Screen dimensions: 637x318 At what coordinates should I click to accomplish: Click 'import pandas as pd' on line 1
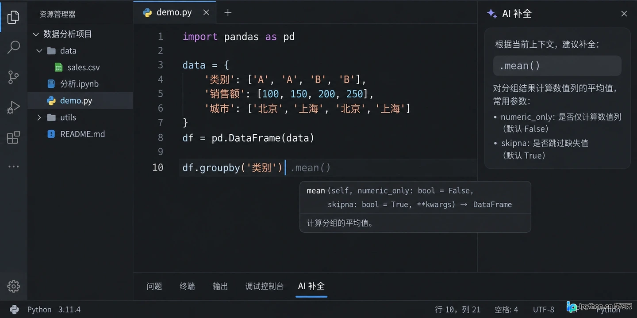[238, 37]
